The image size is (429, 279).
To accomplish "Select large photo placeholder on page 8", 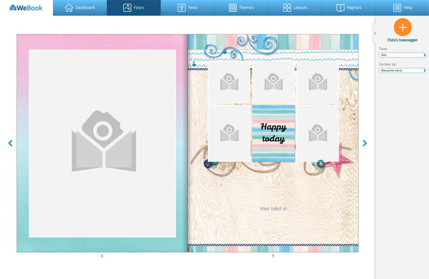I will [103, 143].
